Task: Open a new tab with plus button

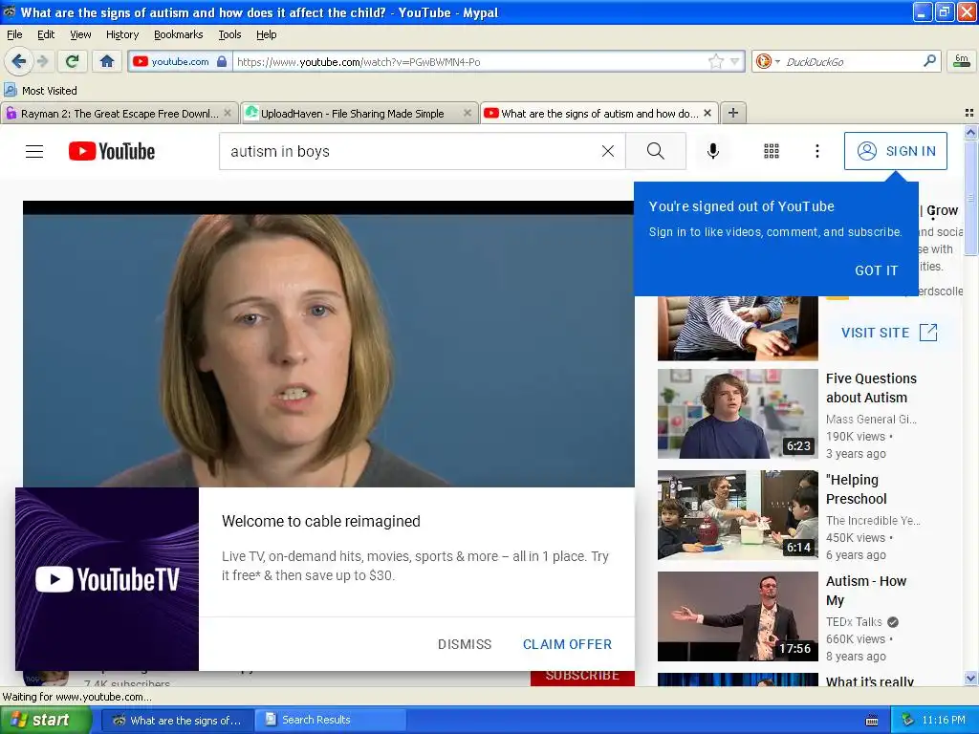Action: pyautogui.click(x=733, y=113)
